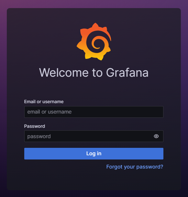Click the gear-shaped Grafana emblem above the title

94,42
